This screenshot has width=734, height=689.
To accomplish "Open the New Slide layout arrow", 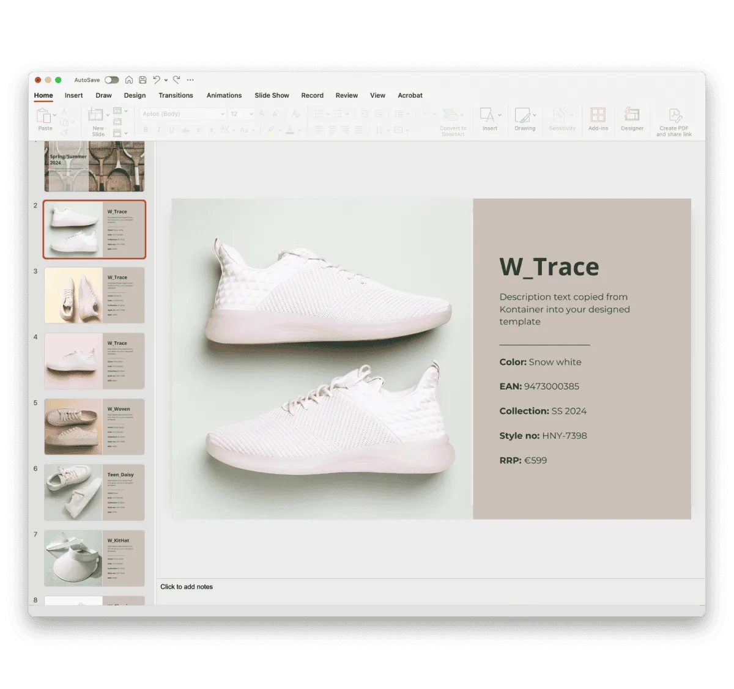I will click(108, 114).
